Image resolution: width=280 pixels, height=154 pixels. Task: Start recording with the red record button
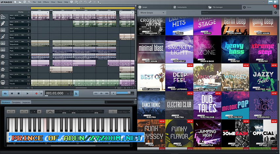click(x=36, y=93)
